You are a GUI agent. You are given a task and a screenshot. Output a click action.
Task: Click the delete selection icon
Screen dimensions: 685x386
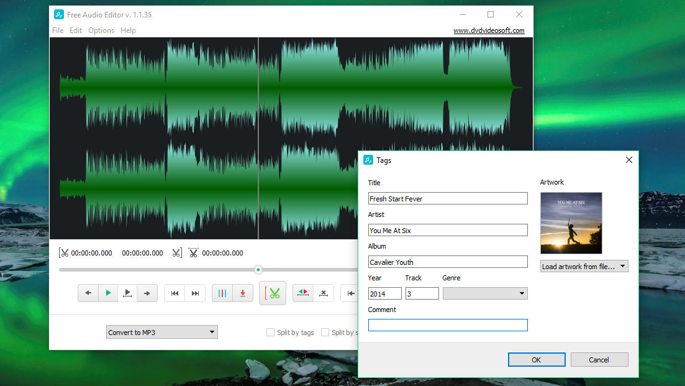(324, 293)
